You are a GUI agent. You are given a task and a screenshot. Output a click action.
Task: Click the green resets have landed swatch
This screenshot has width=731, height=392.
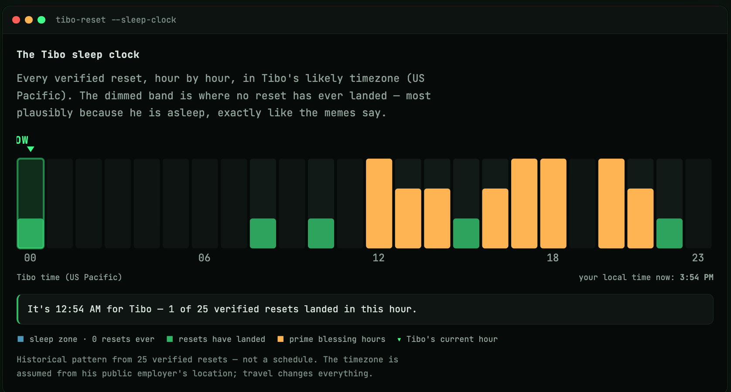(x=170, y=339)
